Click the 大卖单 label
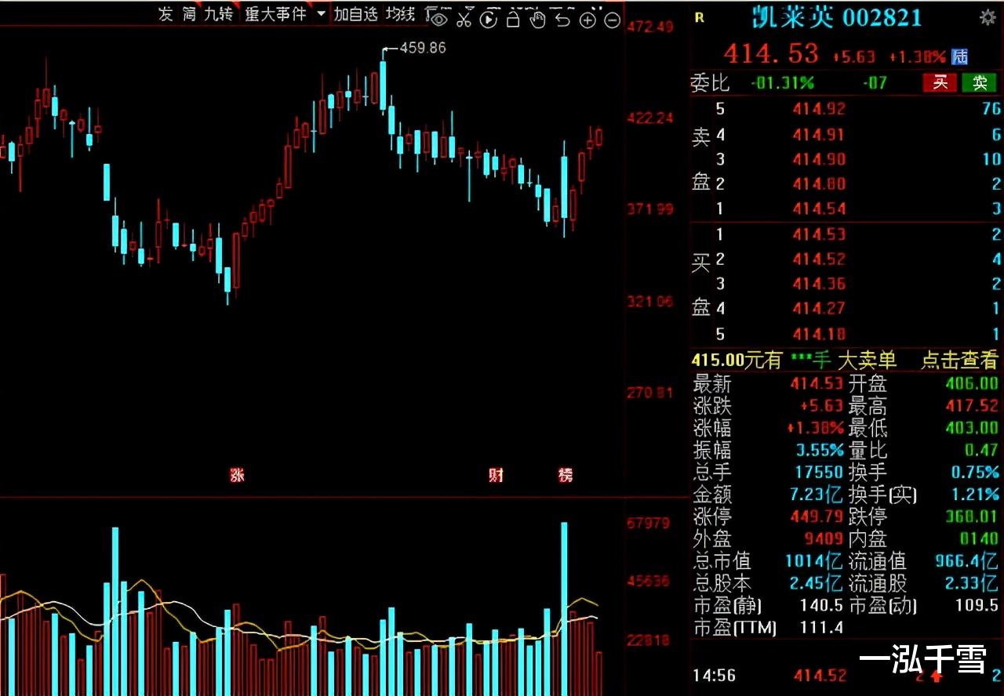 pyautogui.click(x=867, y=360)
